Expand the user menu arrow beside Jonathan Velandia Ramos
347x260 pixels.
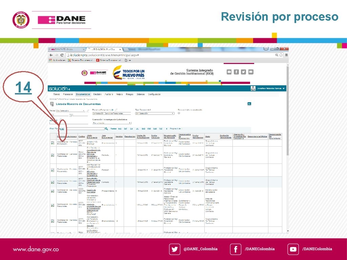coord(284,88)
